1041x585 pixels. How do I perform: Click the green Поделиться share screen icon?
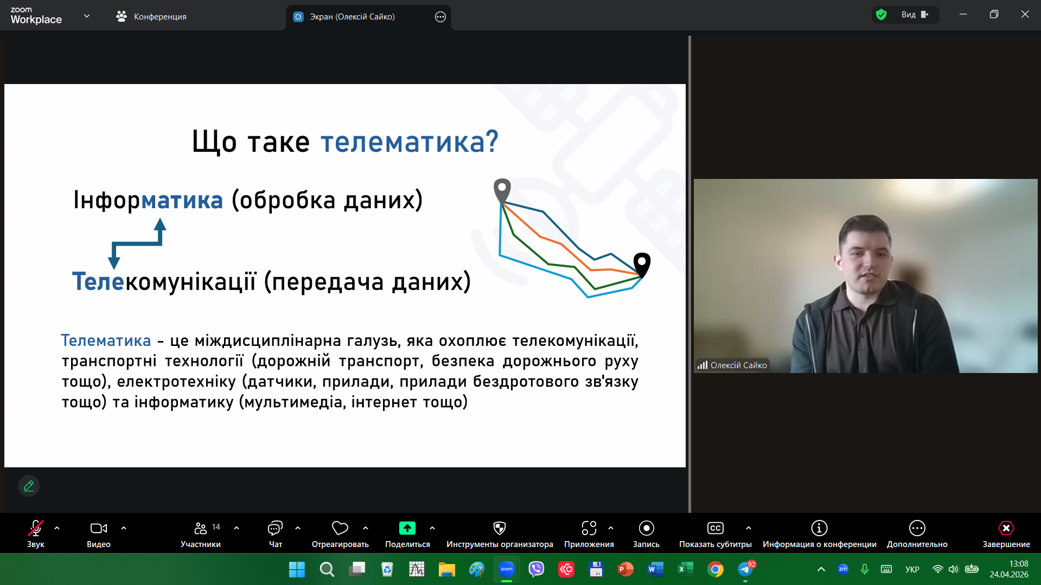click(x=407, y=529)
